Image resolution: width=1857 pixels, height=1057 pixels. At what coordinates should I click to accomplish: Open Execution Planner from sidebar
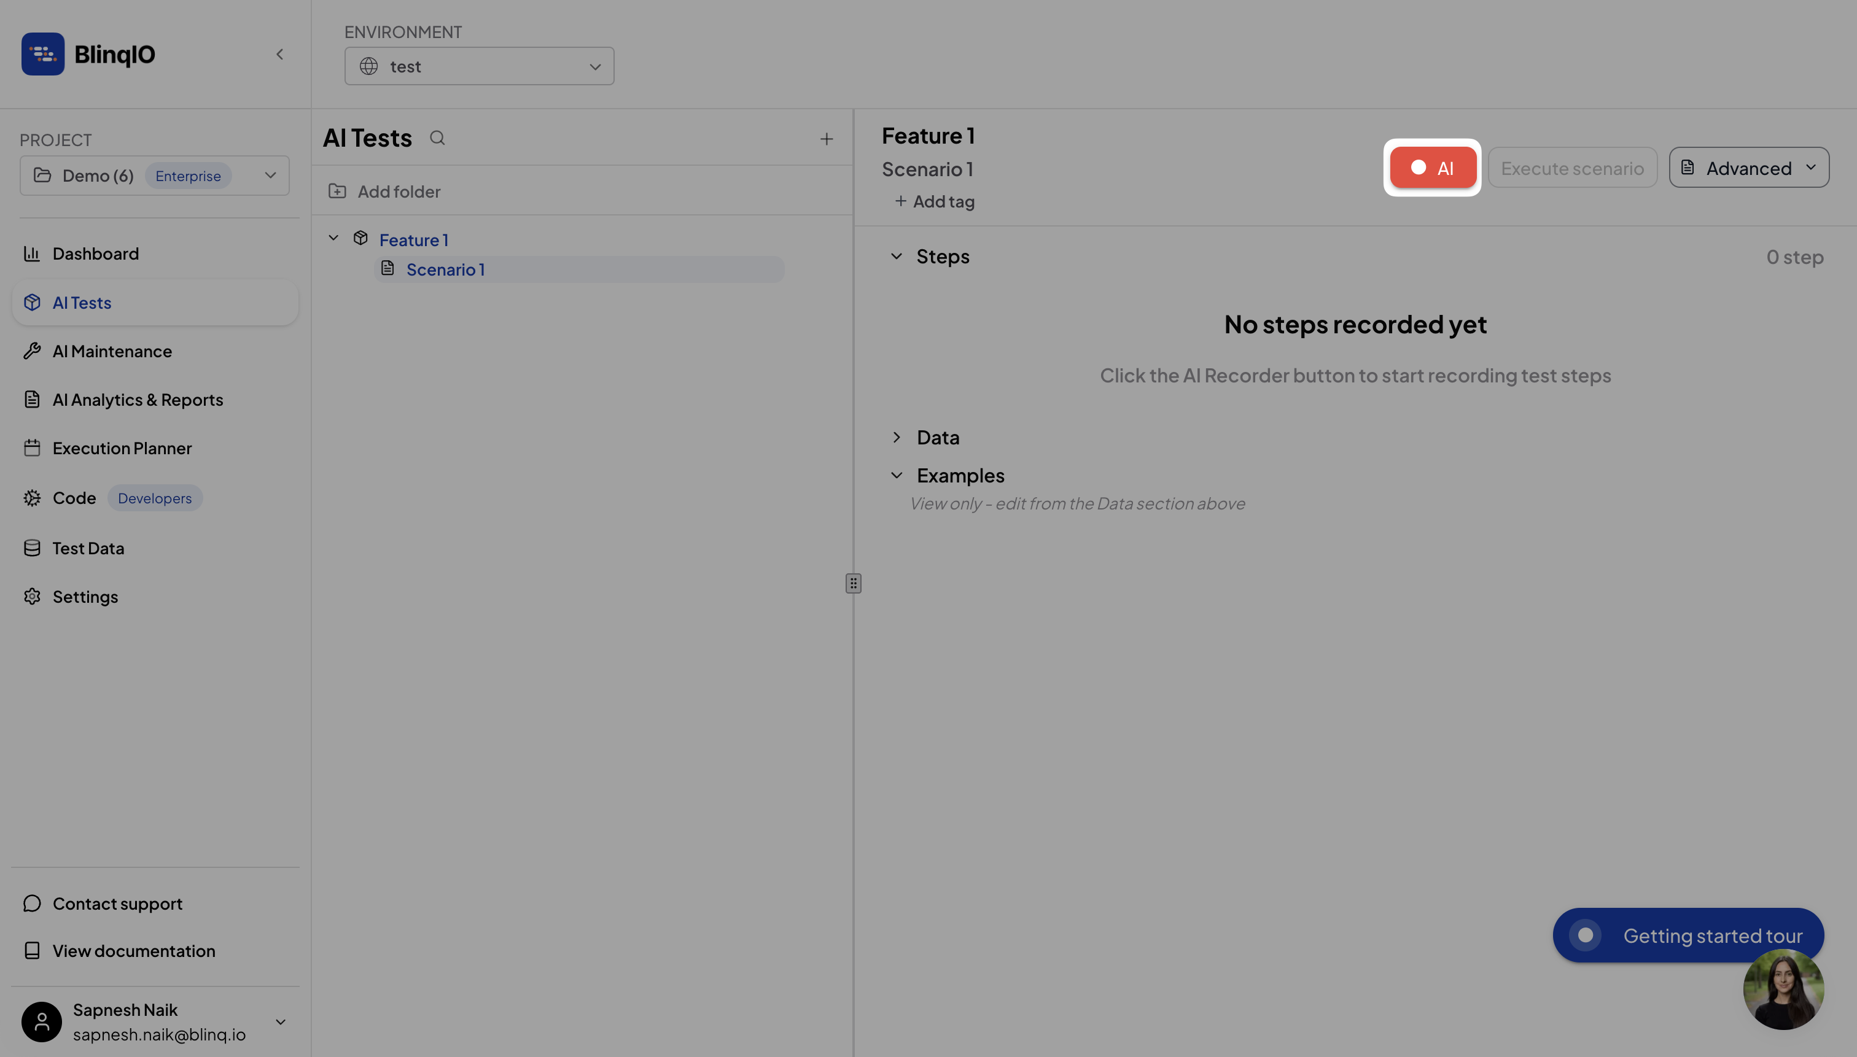[122, 448]
